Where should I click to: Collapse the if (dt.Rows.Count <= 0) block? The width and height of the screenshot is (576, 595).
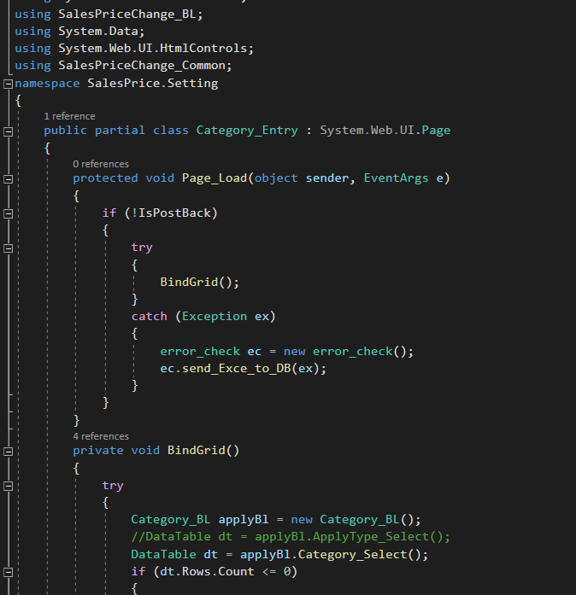point(8,572)
